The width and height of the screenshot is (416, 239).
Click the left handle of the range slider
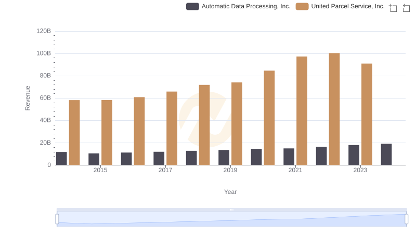[57, 219]
